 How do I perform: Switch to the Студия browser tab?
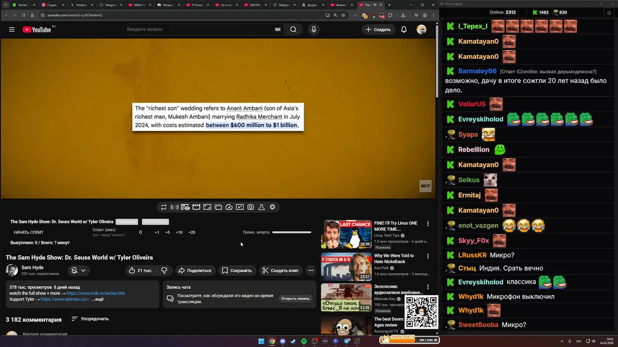pyautogui.click(x=52, y=5)
